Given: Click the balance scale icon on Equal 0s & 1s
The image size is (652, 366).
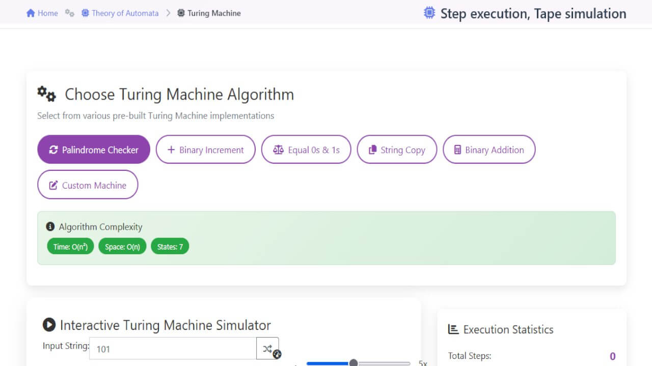Looking at the screenshot, I should pos(278,149).
